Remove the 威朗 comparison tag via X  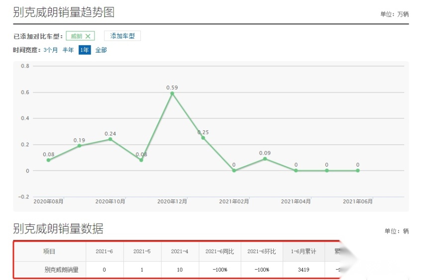pyautogui.click(x=88, y=36)
